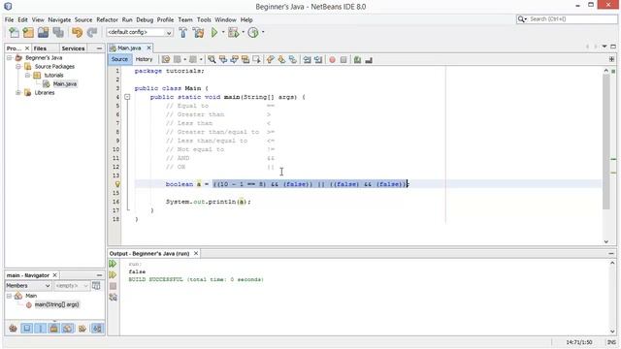
Task: Click the Next Bookmark icon
Action: (281, 60)
